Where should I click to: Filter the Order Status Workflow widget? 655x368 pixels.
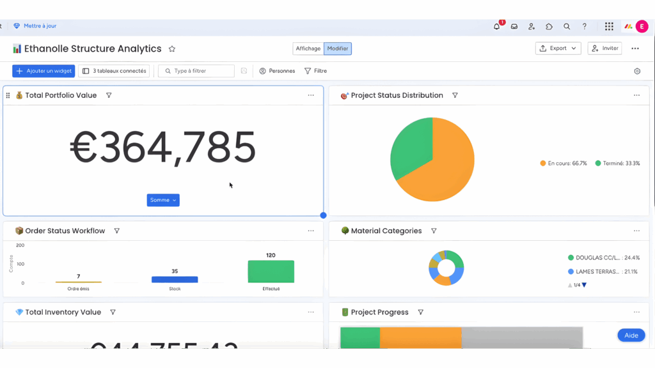pyautogui.click(x=117, y=231)
